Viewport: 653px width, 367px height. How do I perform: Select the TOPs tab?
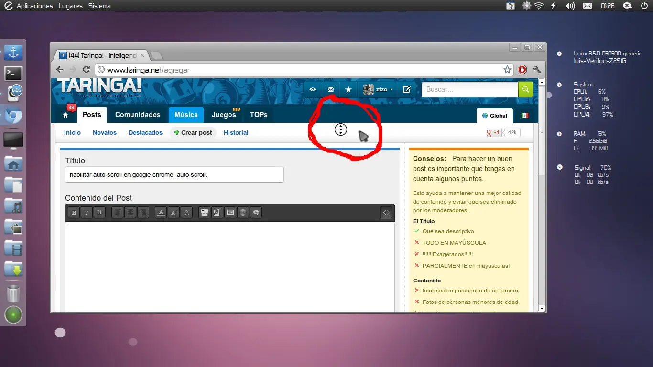(x=259, y=115)
